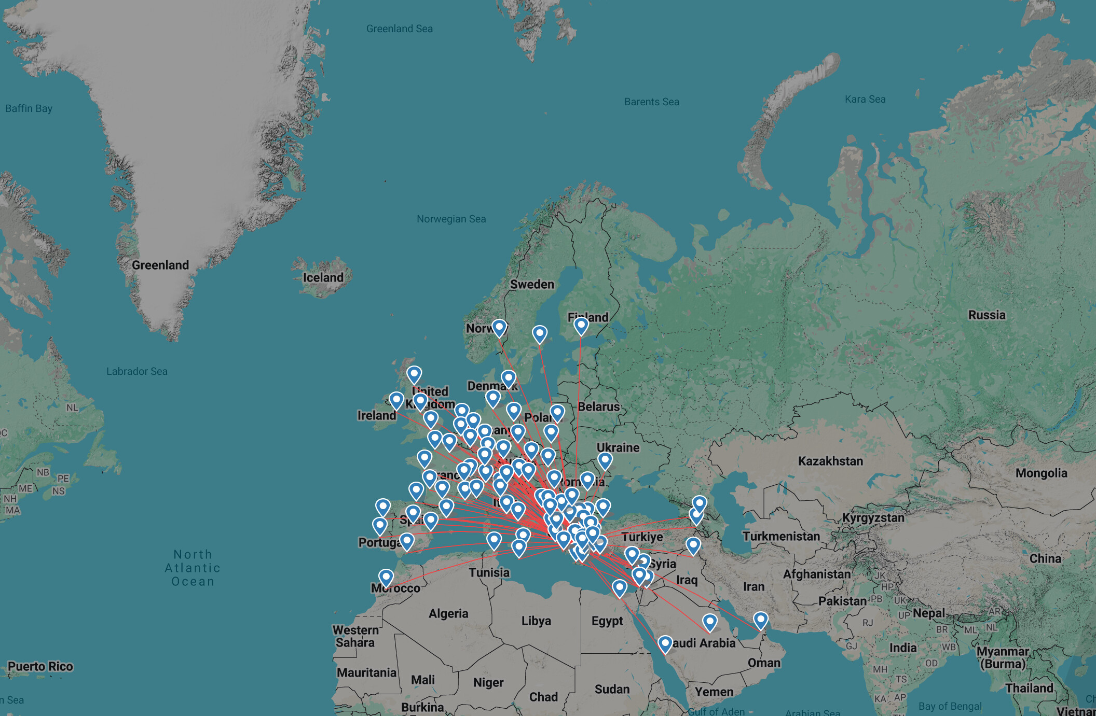Click the northernmost pin in United Kingdom
Image resolution: width=1096 pixels, height=716 pixels.
(x=414, y=374)
